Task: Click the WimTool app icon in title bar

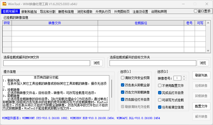Action: click(4, 4)
